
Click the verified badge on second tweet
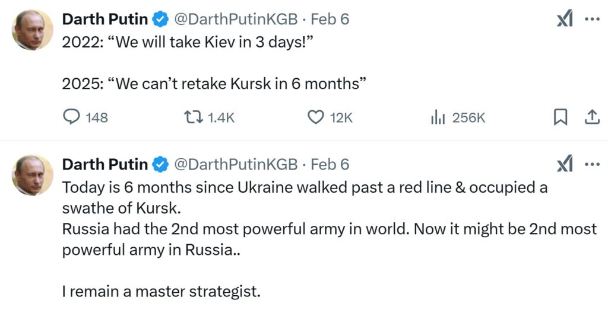coord(160,164)
